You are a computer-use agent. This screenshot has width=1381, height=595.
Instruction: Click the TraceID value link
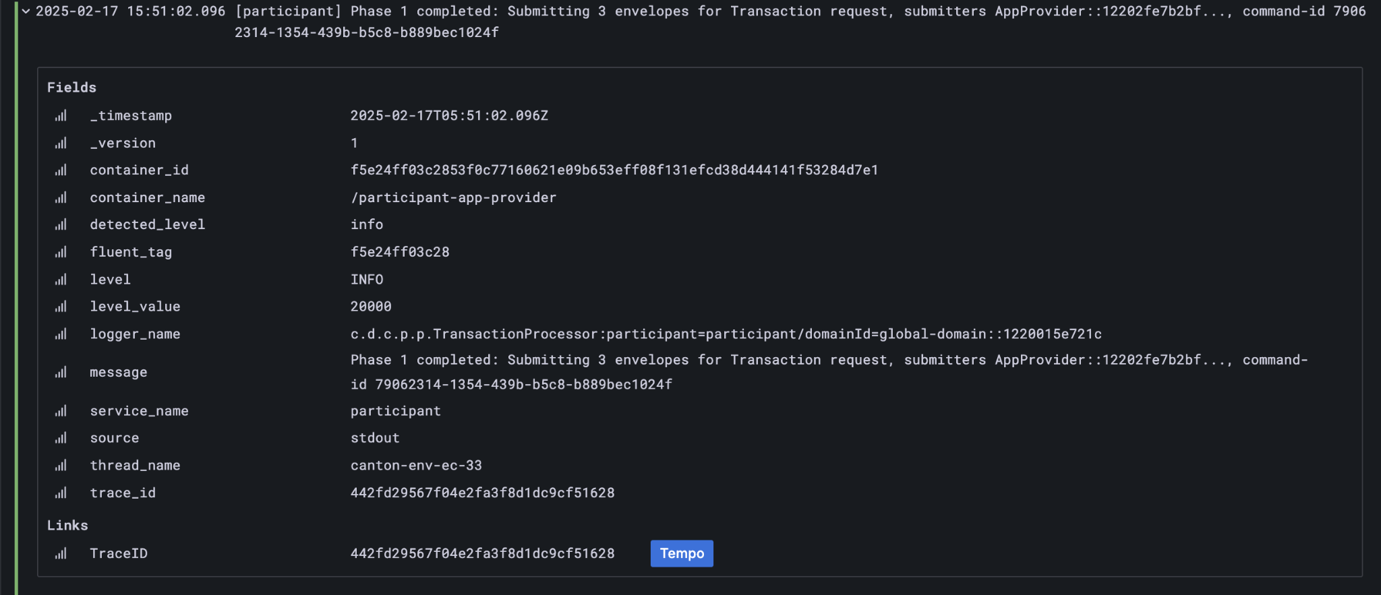click(482, 553)
